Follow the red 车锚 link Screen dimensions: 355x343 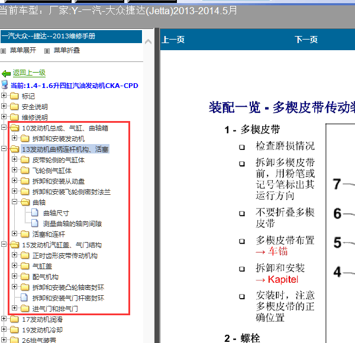(278, 251)
